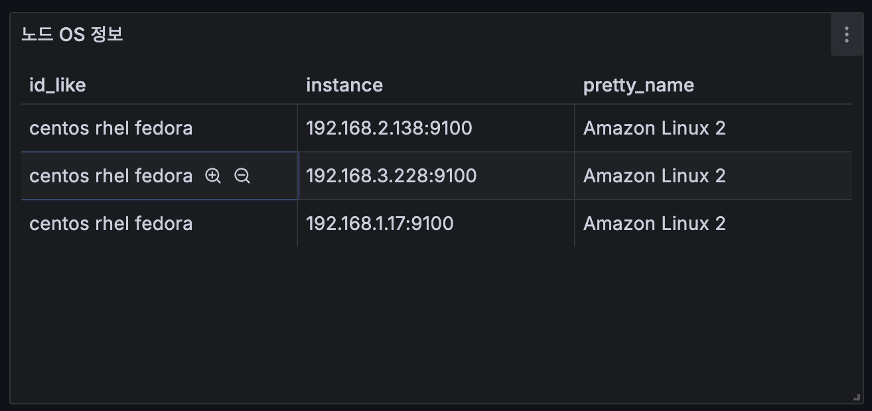Image resolution: width=872 pixels, height=411 pixels.
Task: Click the filter out value magnifier-minus icon
Action: [242, 176]
